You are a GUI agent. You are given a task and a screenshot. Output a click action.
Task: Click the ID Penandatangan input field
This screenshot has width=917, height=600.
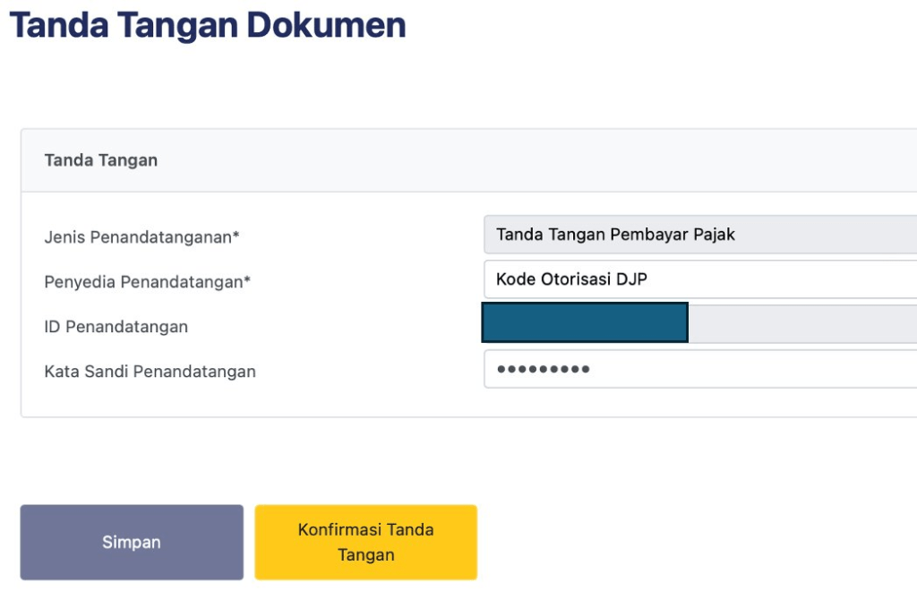698,323
